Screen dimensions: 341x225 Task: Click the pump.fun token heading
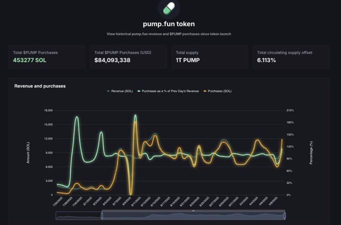[168, 23]
